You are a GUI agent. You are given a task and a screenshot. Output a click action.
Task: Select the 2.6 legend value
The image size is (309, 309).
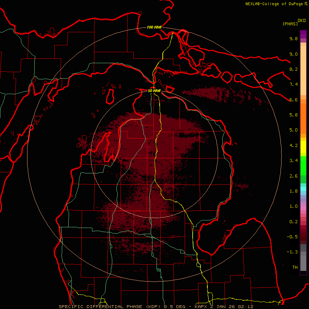coord(294,176)
